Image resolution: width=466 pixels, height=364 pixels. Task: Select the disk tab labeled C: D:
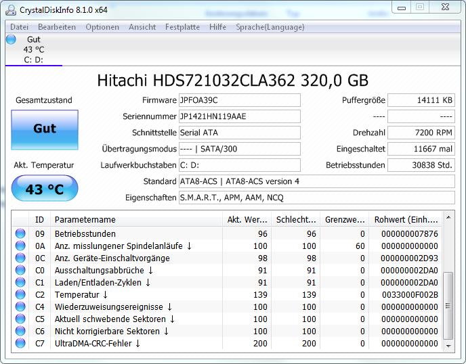coord(34,49)
